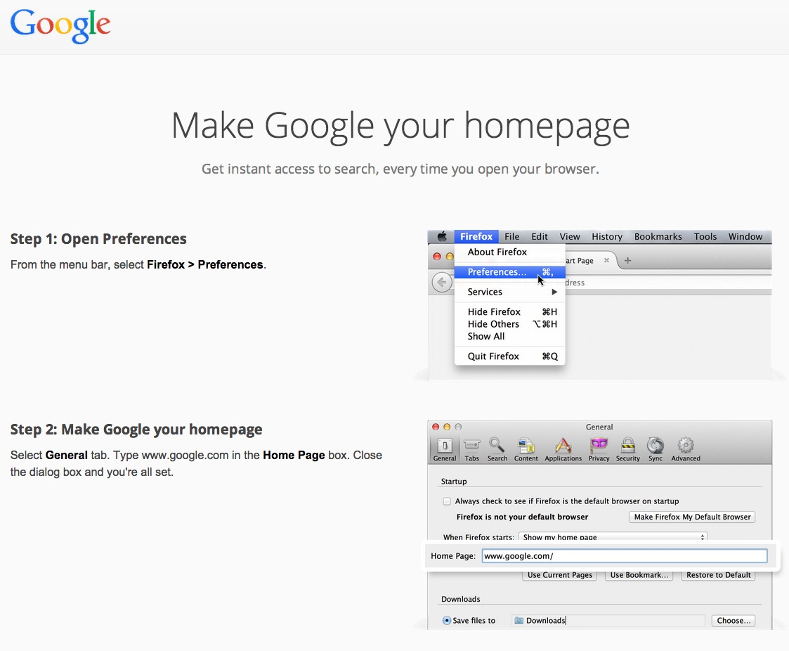Choose Preferences… from the Firefox menu
The width and height of the screenshot is (789, 651).
pos(497,272)
